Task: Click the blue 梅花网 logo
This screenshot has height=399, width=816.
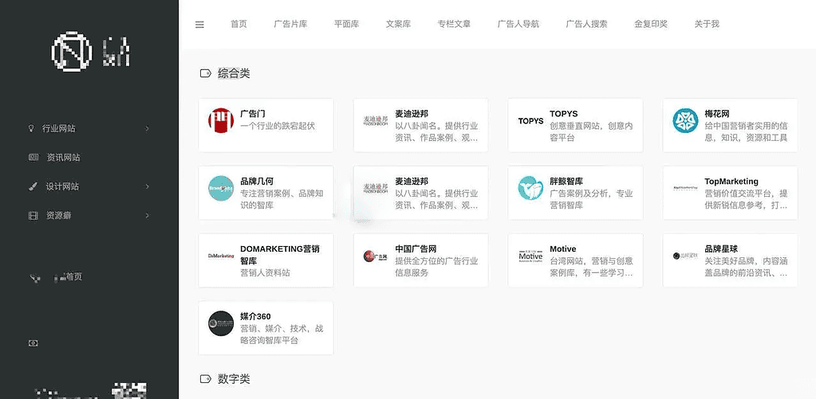Action: tap(685, 120)
